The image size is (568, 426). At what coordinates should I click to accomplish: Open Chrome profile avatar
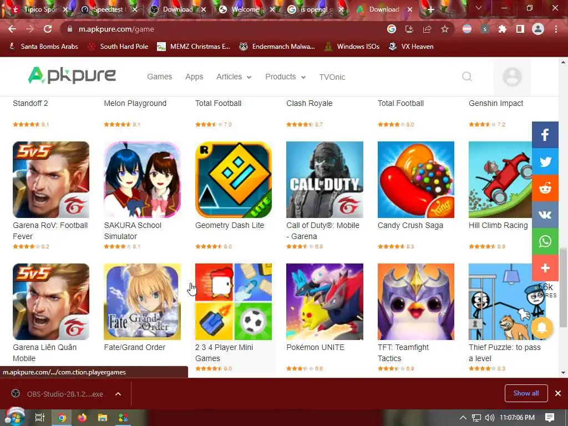(x=538, y=29)
